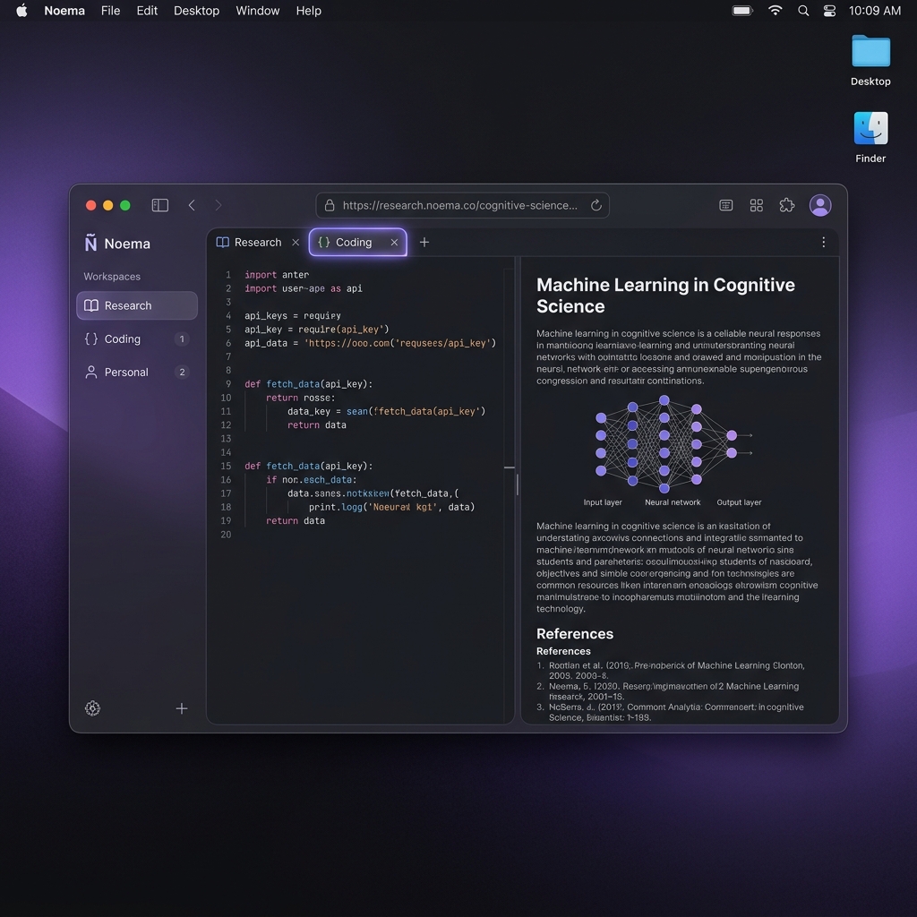Open settings gear in sidebar
The width and height of the screenshot is (917, 917).
92,708
